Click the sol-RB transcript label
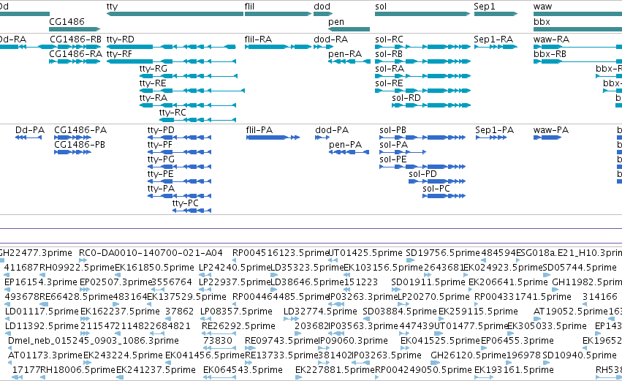This screenshot has width=622, height=381. pyautogui.click(x=389, y=54)
